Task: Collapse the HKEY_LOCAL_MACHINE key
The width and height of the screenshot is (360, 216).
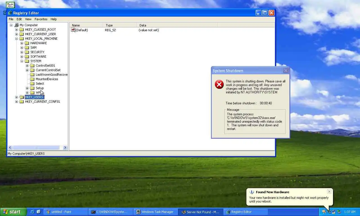Action: click(16, 39)
